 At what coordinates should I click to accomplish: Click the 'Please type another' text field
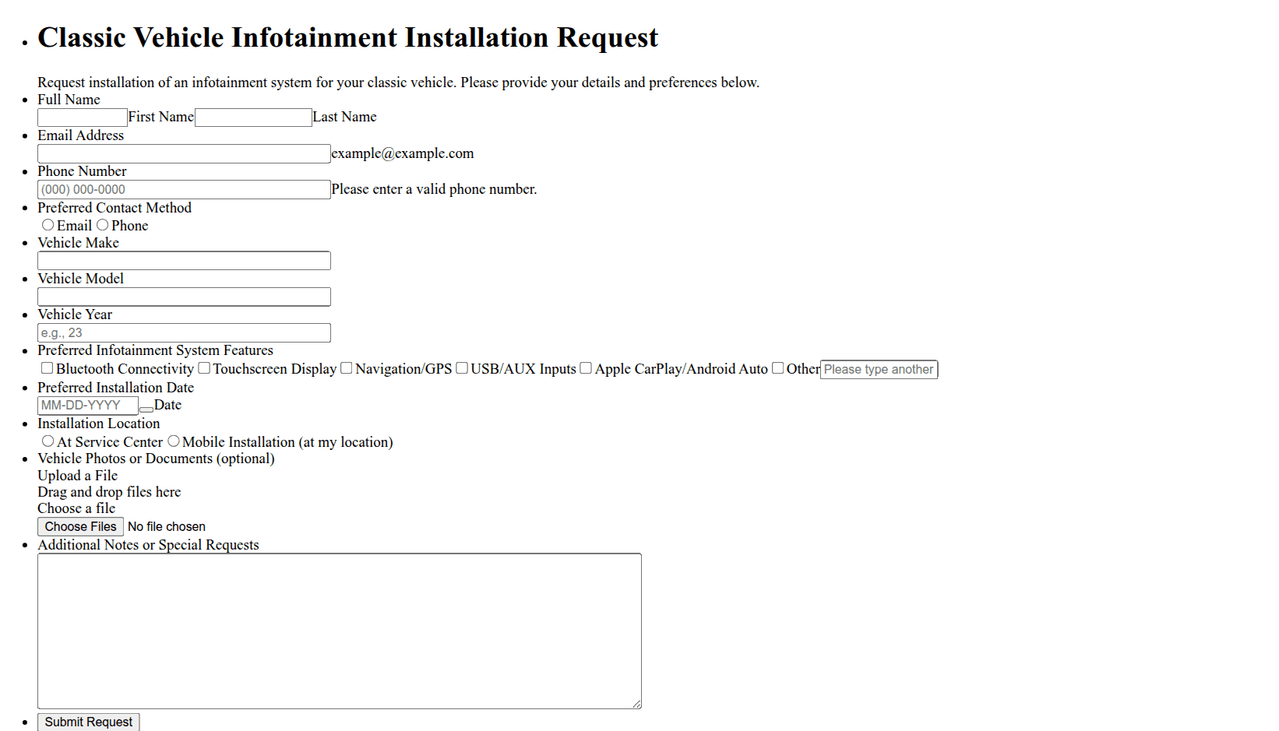(879, 370)
